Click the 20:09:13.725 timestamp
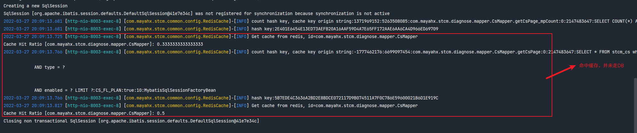 click(x=47, y=36)
